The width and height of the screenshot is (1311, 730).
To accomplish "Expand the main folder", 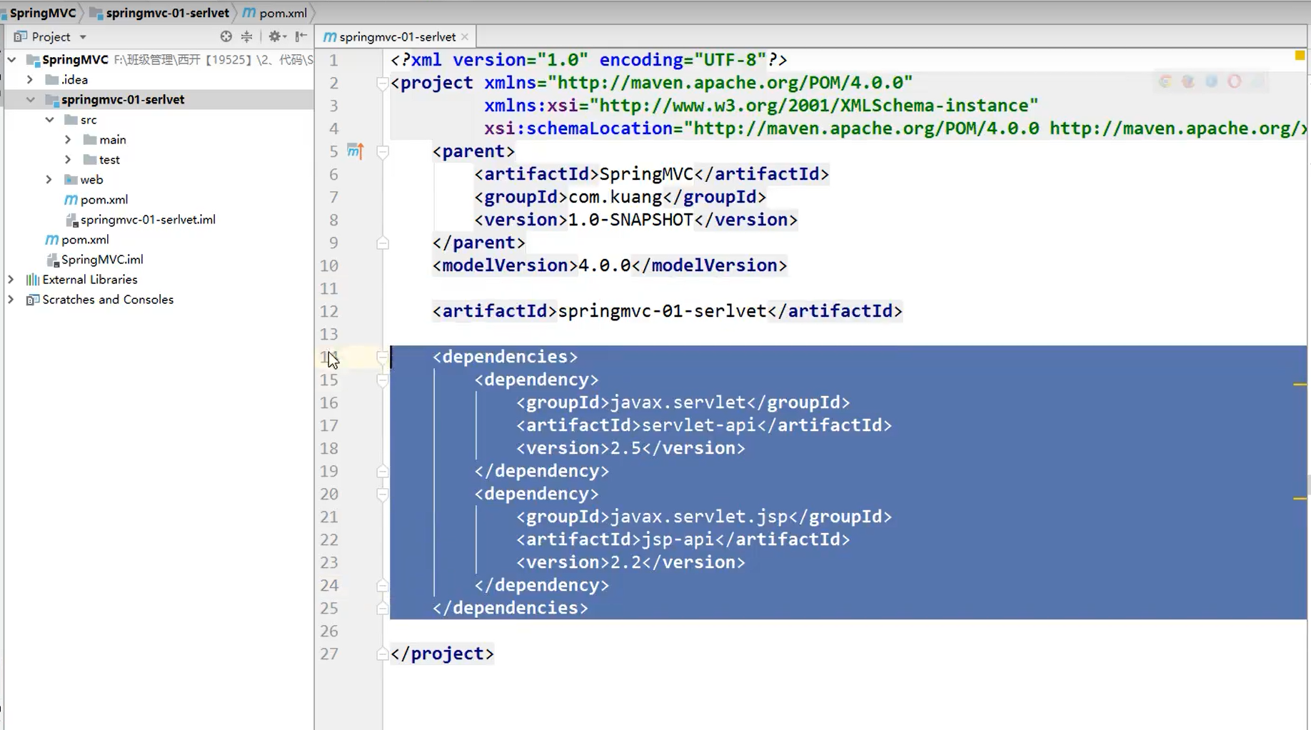I will (x=68, y=140).
